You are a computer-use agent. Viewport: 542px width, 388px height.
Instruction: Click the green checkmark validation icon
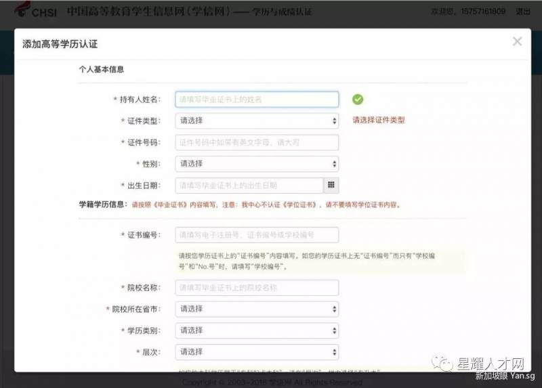pos(357,100)
